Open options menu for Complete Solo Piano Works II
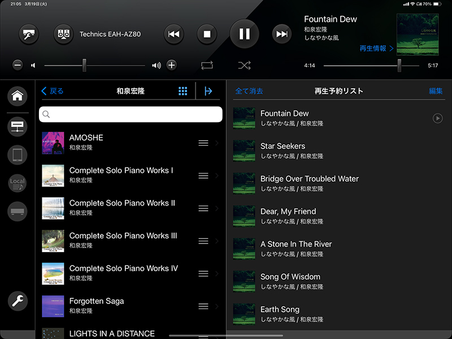Viewport: 452px width, 339px height. point(203,208)
